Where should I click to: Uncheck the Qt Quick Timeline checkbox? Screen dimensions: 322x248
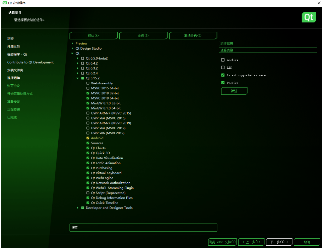click(88, 203)
